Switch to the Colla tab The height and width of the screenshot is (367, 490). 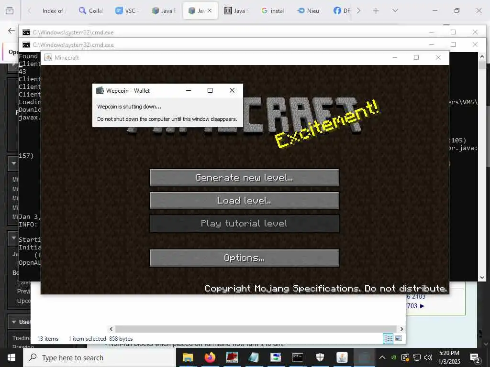[x=91, y=11]
